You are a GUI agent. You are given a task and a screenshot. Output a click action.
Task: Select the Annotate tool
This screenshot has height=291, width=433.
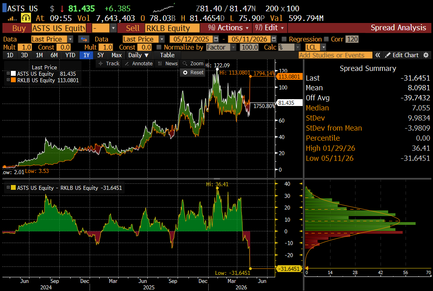(x=139, y=63)
